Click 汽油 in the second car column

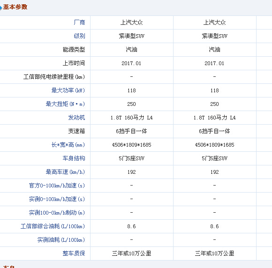[x=214, y=50]
